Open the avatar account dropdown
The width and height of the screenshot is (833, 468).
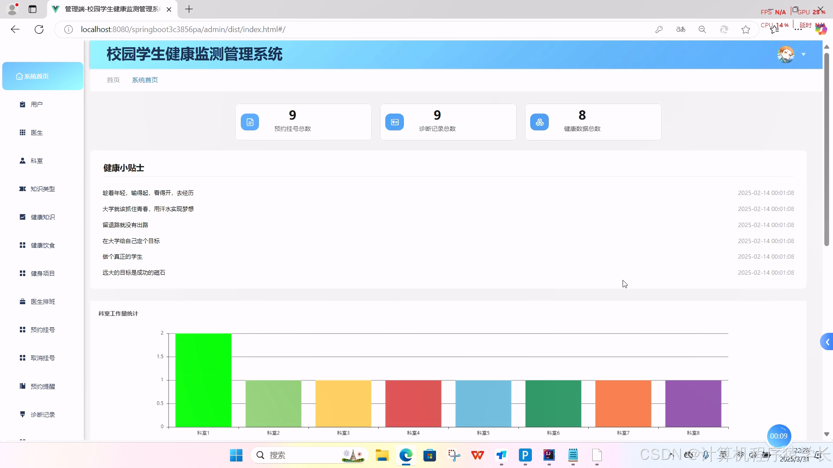click(787, 54)
